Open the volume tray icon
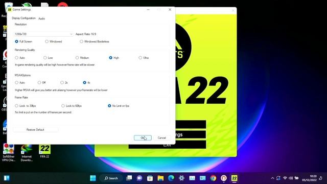The image size is (327, 184). point(291,178)
